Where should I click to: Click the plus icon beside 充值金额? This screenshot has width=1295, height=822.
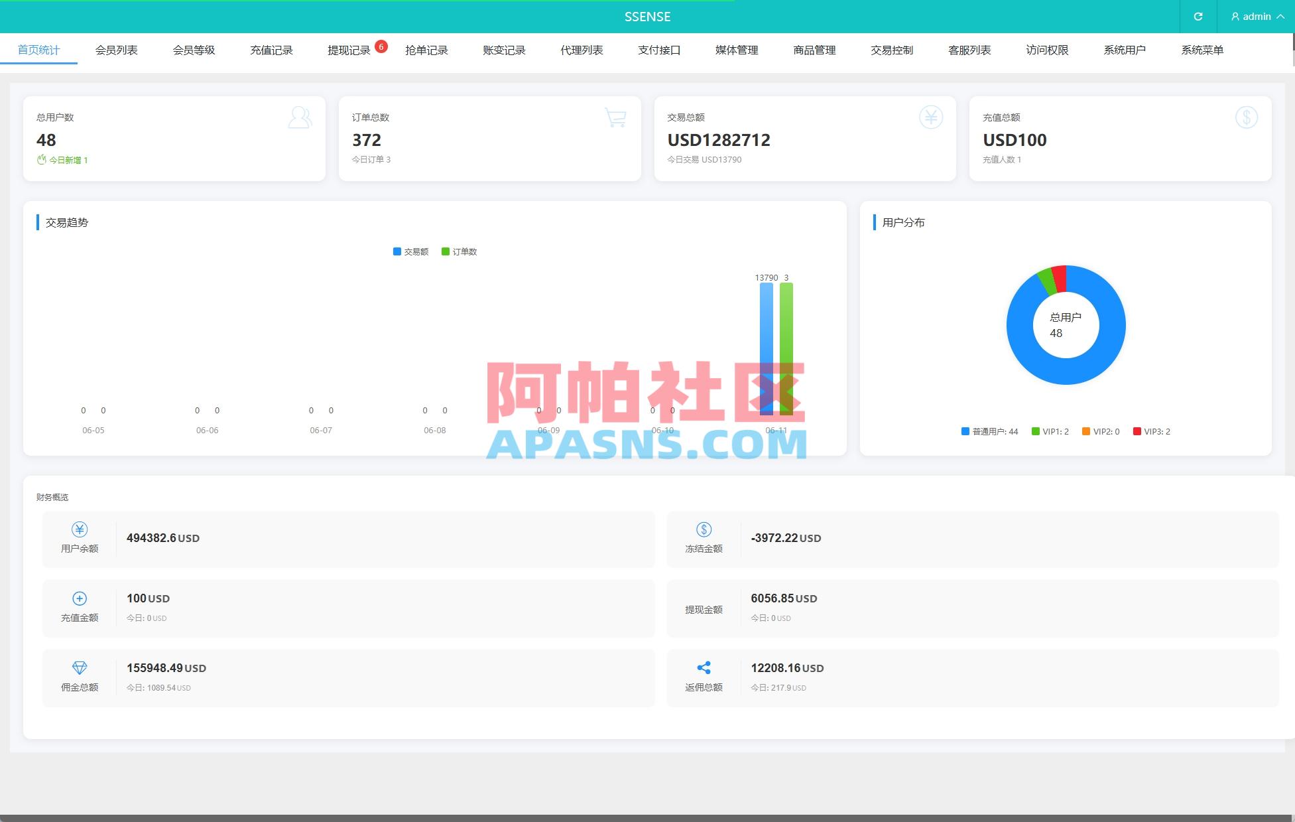tap(79, 598)
